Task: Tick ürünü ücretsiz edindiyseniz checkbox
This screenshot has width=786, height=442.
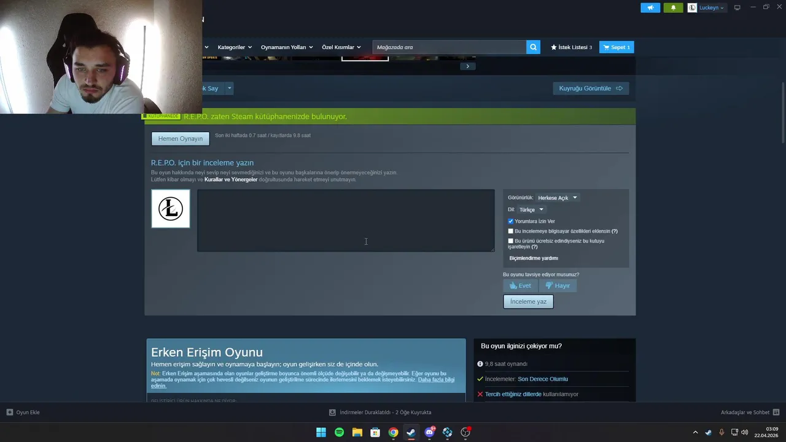Action: pos(510,241)
